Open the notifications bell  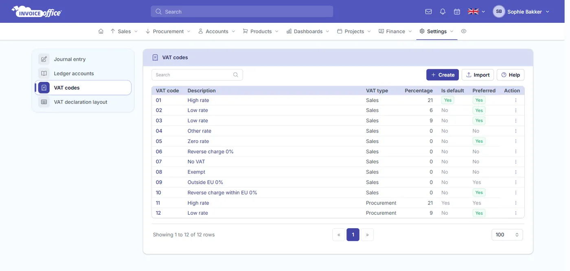click(443, 12)
